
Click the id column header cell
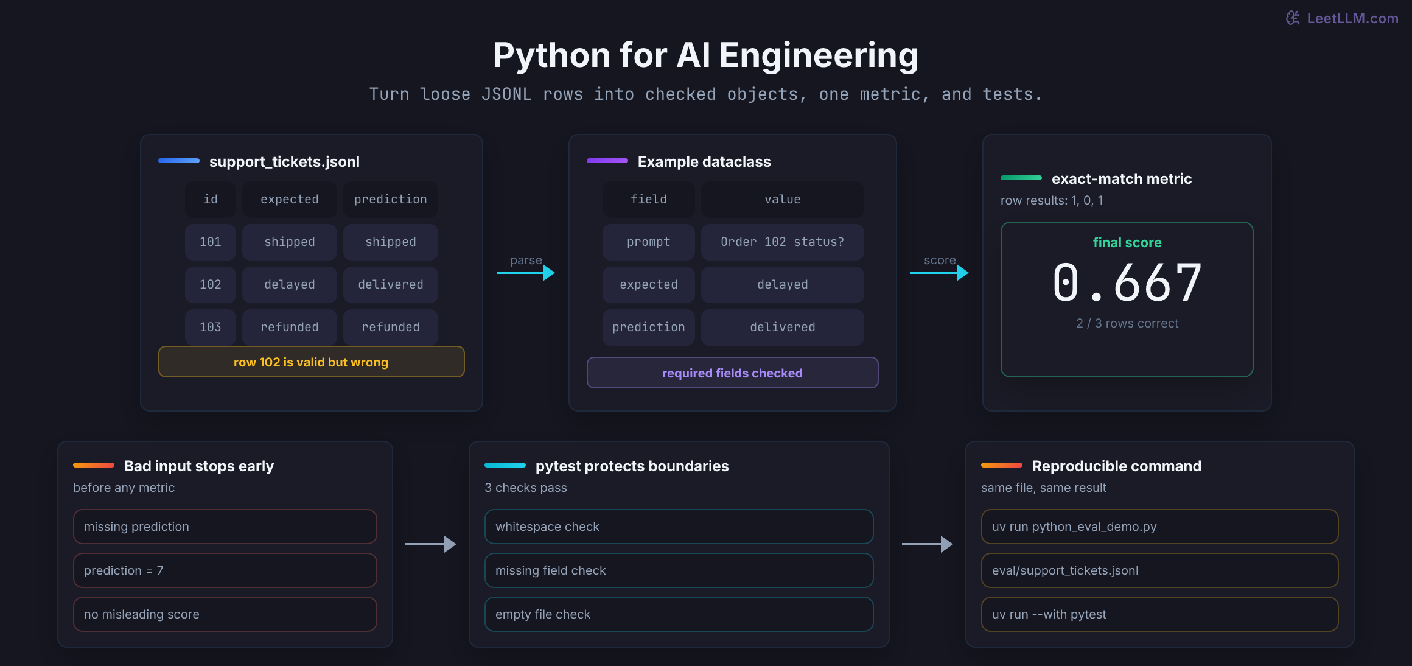click(x=211, y=200)
